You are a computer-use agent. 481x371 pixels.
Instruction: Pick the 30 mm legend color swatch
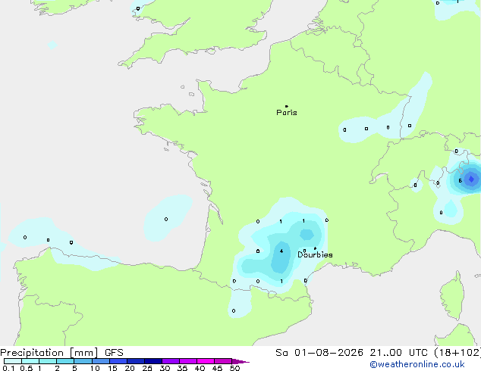click(171, 361)
